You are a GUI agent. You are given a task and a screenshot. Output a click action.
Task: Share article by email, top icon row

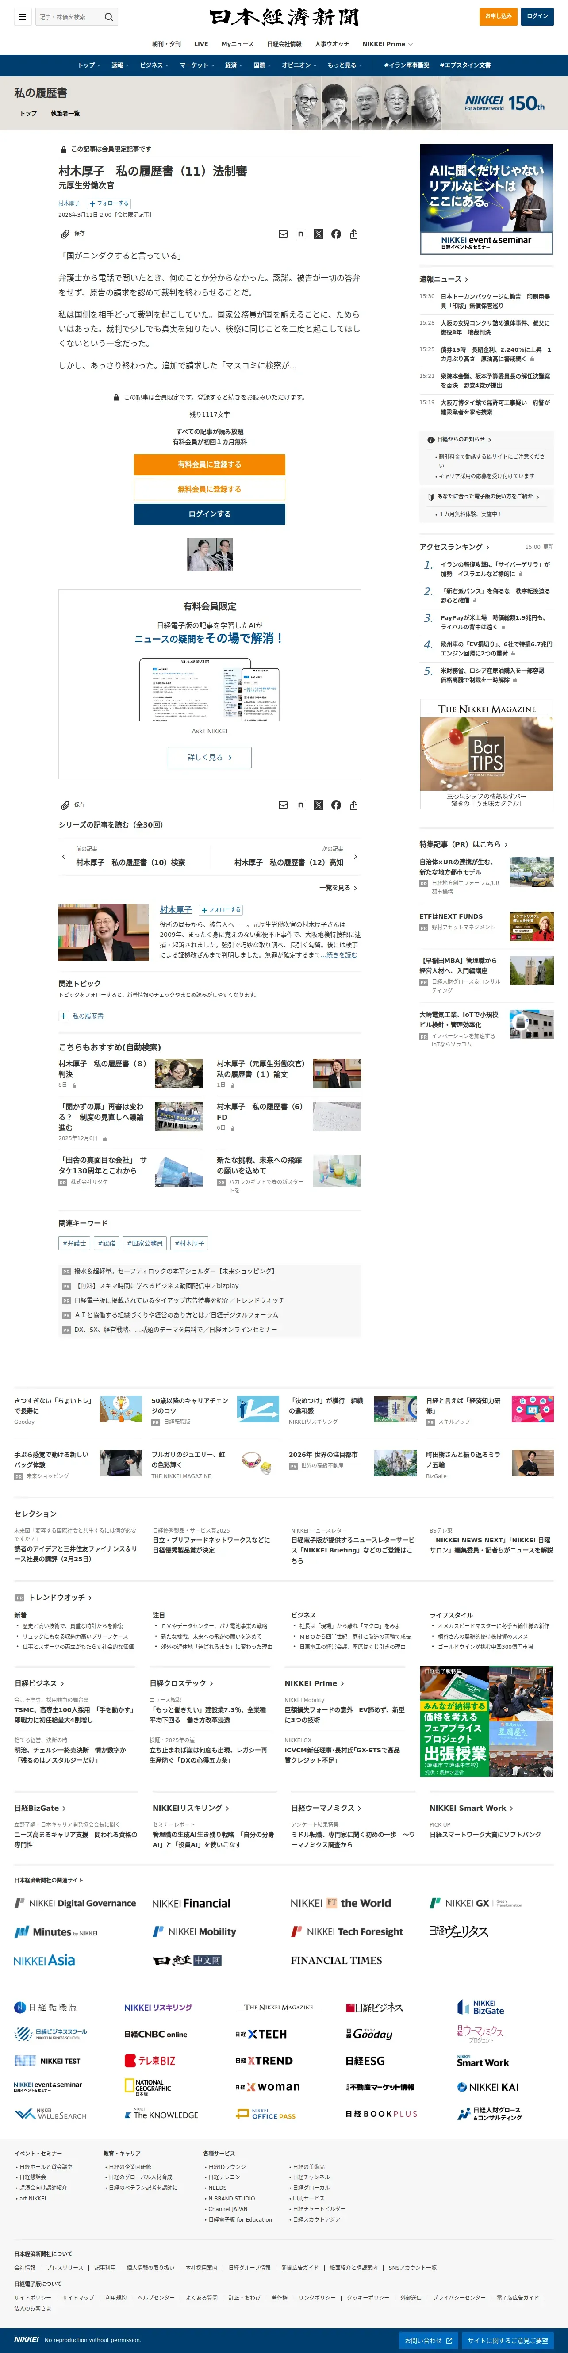[282, 234]
